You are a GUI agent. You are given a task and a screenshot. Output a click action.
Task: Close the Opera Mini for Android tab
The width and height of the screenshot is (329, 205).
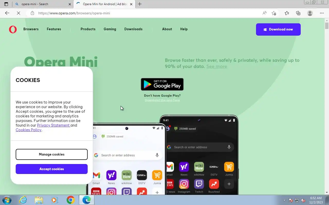pyautogui.click(x=131, y=4)
